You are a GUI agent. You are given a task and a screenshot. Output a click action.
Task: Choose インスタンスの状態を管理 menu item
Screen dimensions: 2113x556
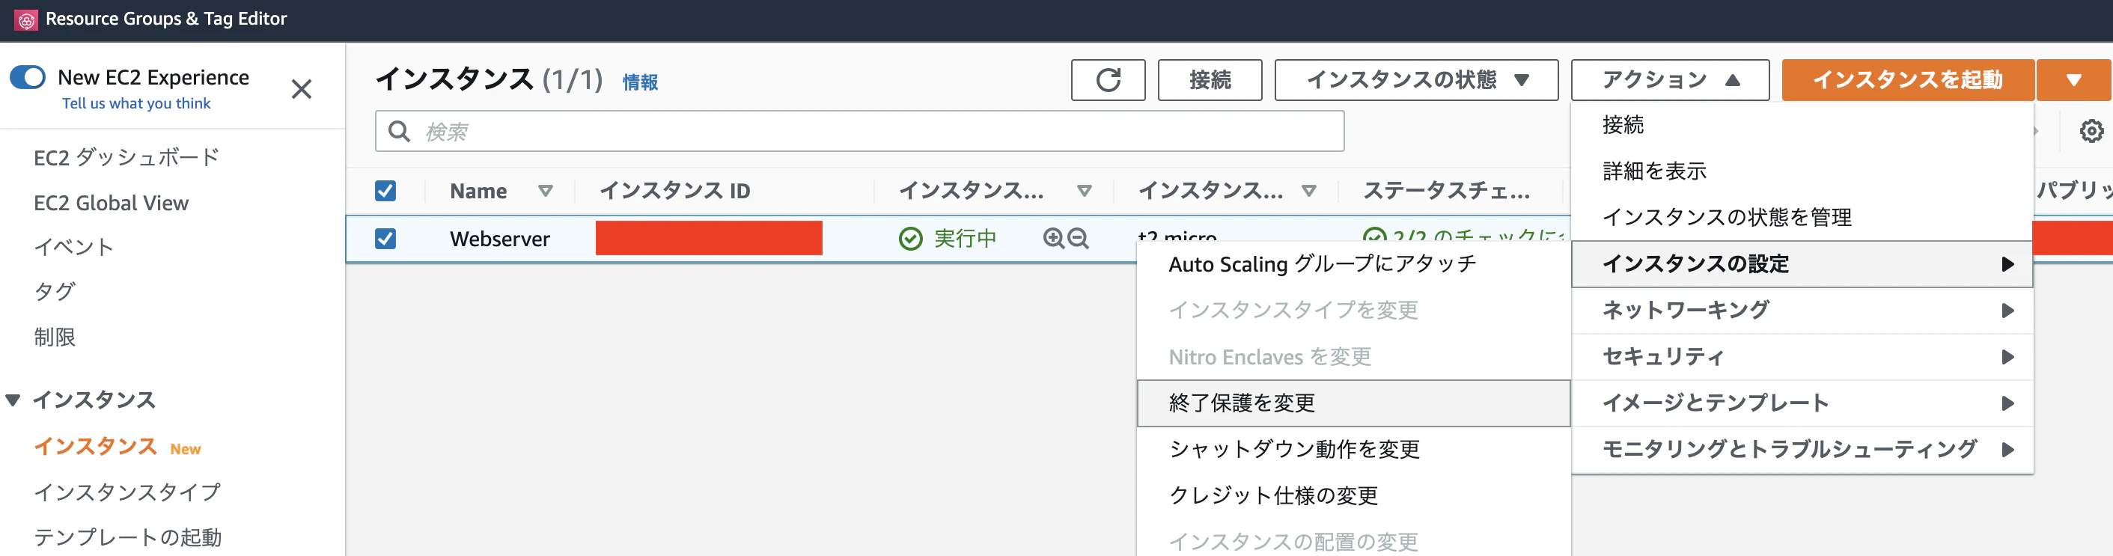click(x=1802, y=217)
